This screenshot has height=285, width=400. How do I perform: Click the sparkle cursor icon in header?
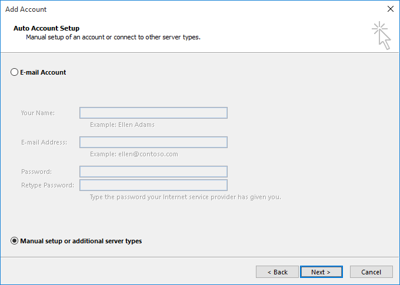(381, 36)
